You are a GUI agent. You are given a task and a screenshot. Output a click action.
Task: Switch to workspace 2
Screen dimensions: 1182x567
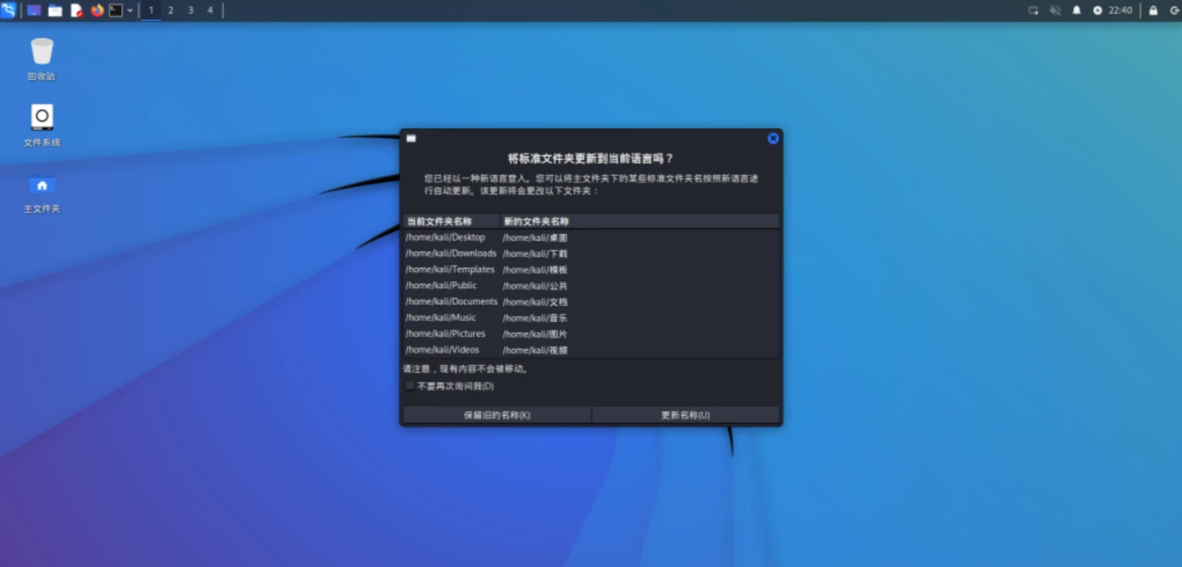171,11
